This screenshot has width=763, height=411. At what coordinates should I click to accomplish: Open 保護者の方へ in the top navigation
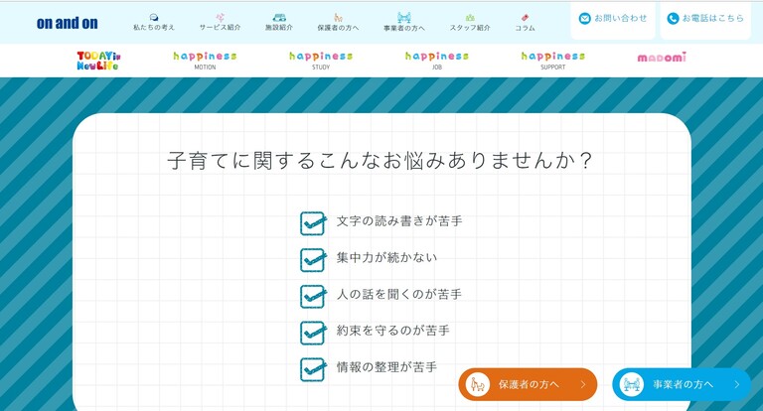tap(338, 22)
